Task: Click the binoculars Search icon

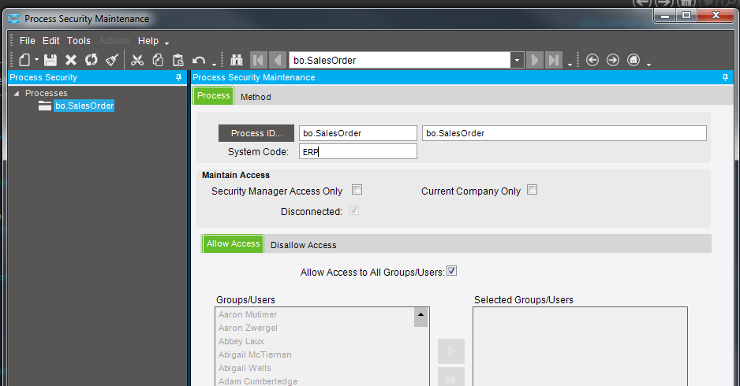Action: pos(237,61)
